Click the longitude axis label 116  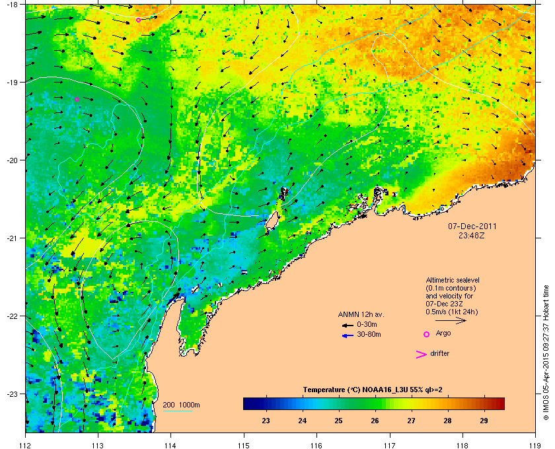click(x=316, y=446)
